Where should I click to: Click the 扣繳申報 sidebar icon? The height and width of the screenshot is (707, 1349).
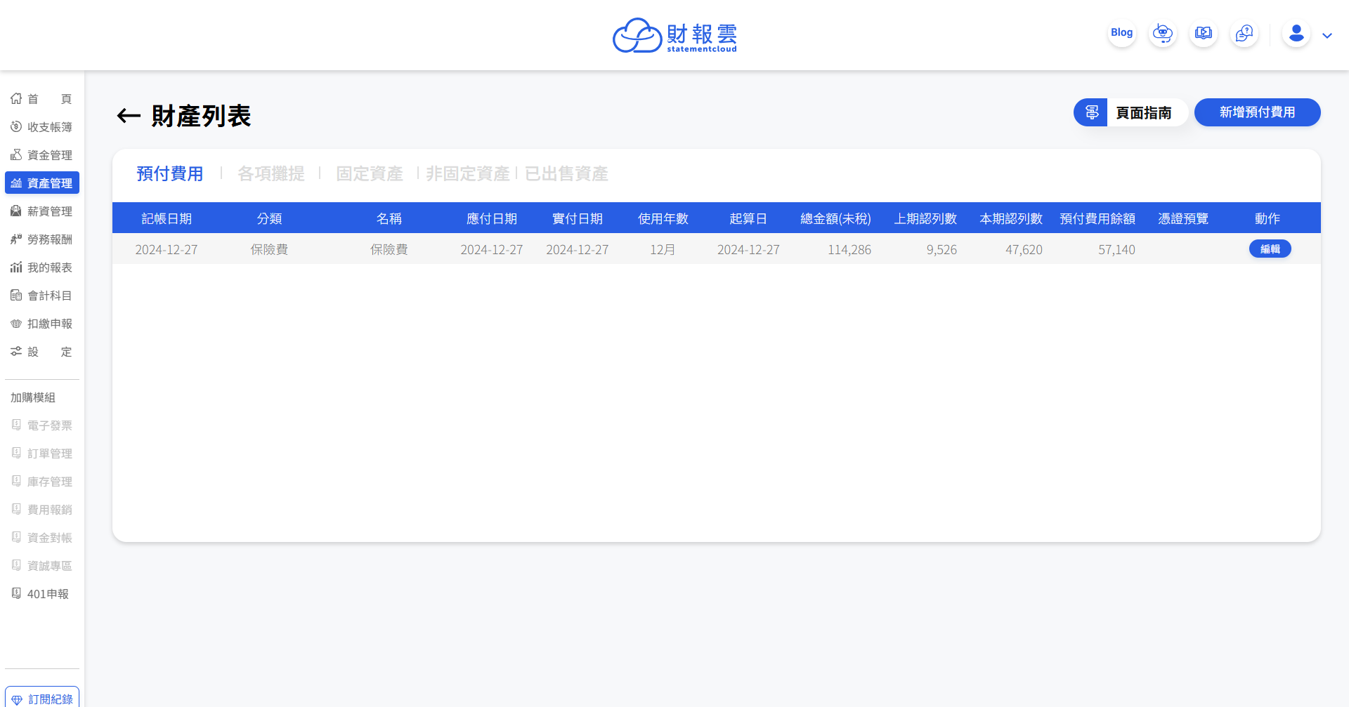(16, 323)
